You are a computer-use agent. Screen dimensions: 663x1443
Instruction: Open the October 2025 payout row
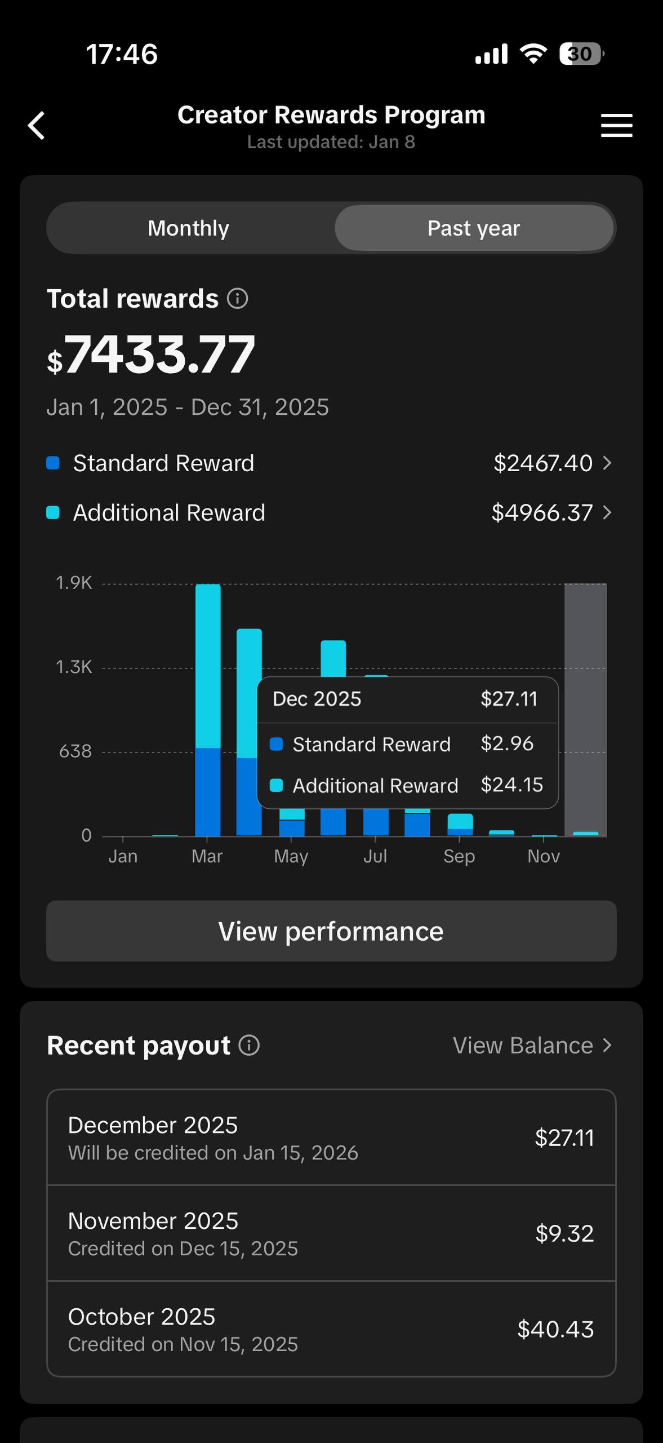(331, 1329)
